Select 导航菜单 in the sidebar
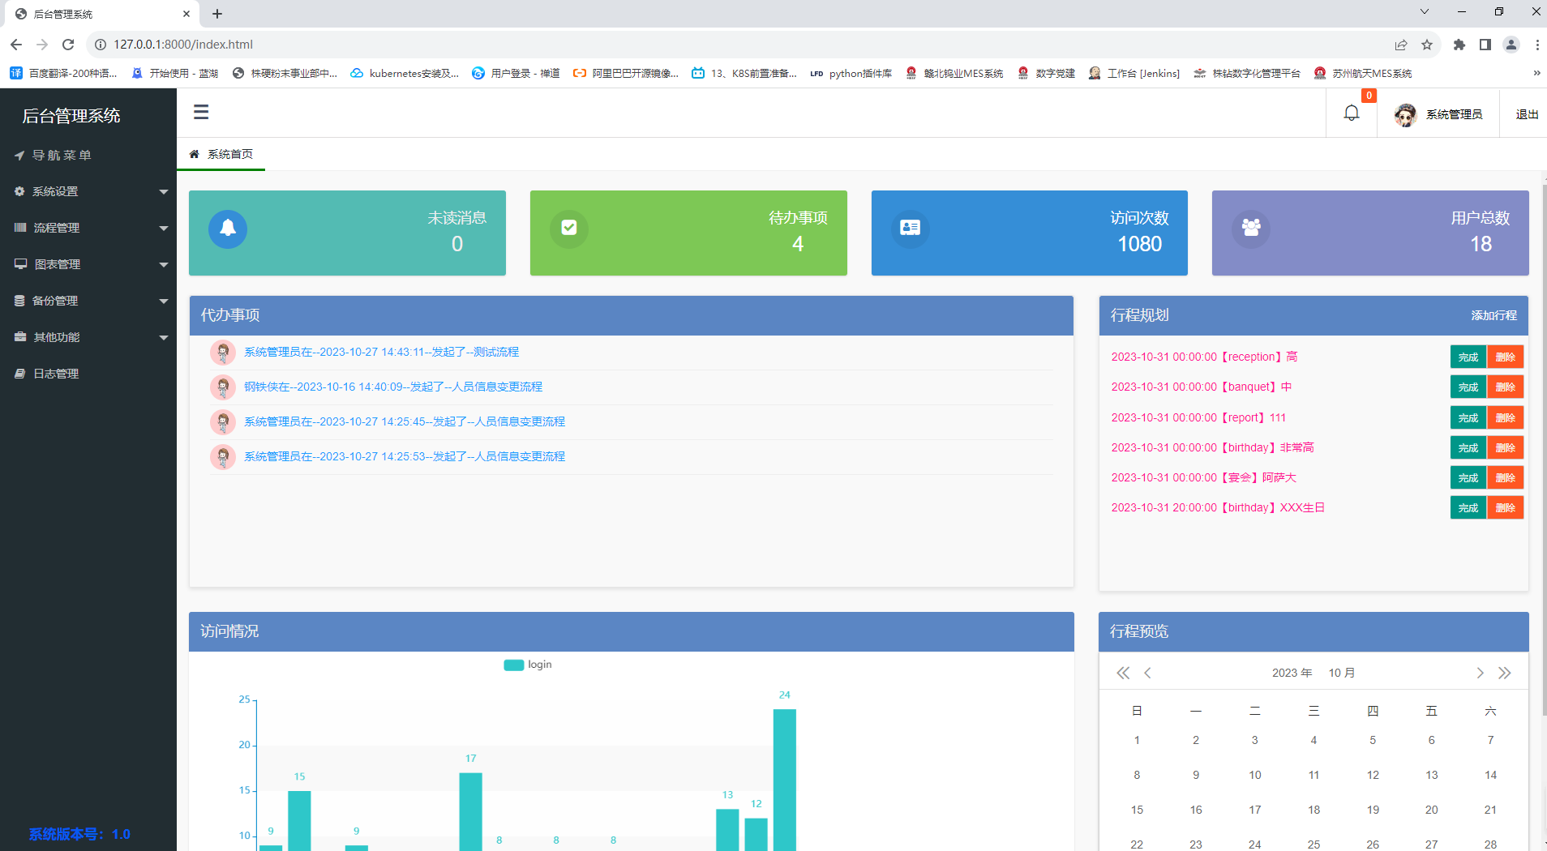The image size is (1547, 851). pos(61,155)
